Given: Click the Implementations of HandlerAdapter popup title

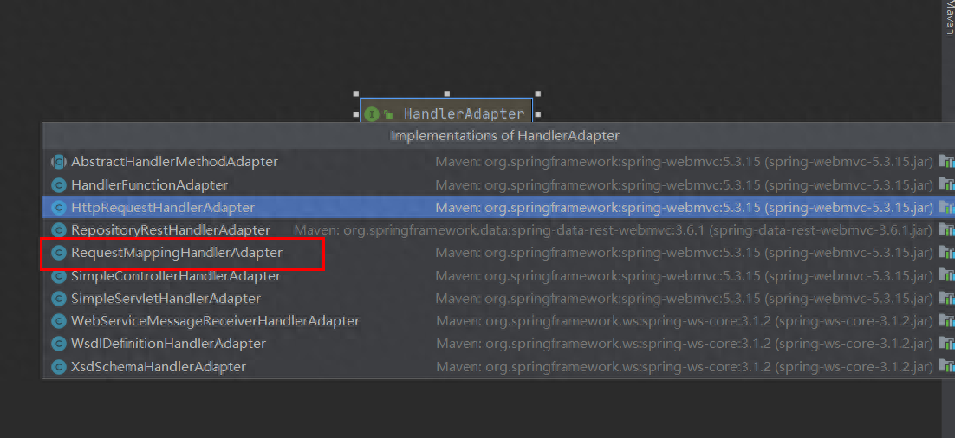Looking at the screenshot, I should coord(505,136).
